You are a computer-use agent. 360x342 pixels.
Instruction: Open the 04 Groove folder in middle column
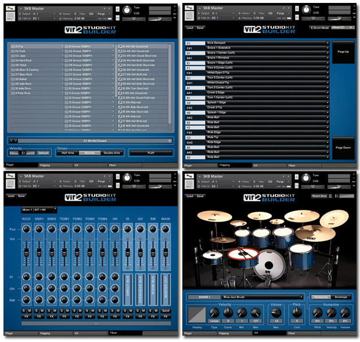[89, 60]
